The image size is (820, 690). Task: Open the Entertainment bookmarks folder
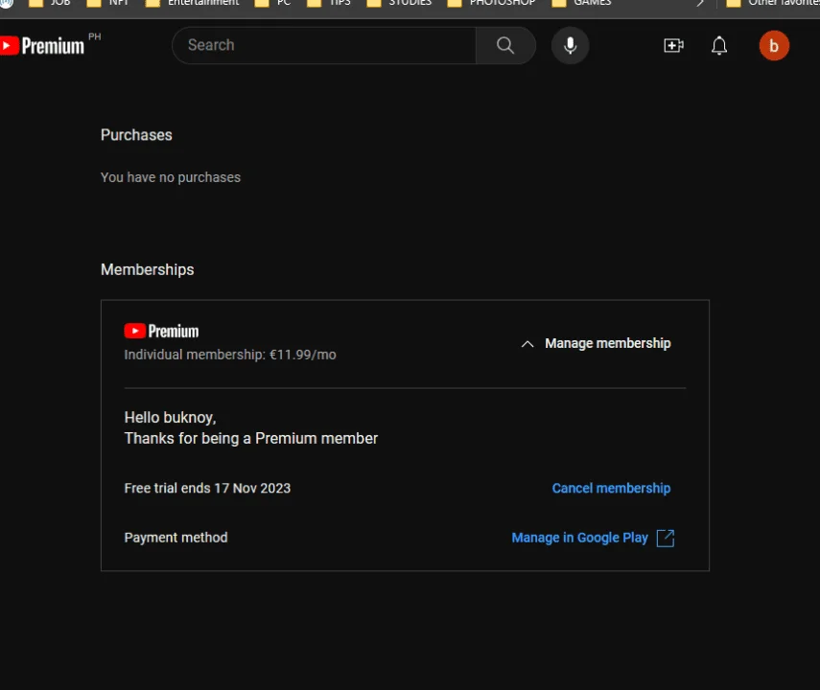point(192,3)
